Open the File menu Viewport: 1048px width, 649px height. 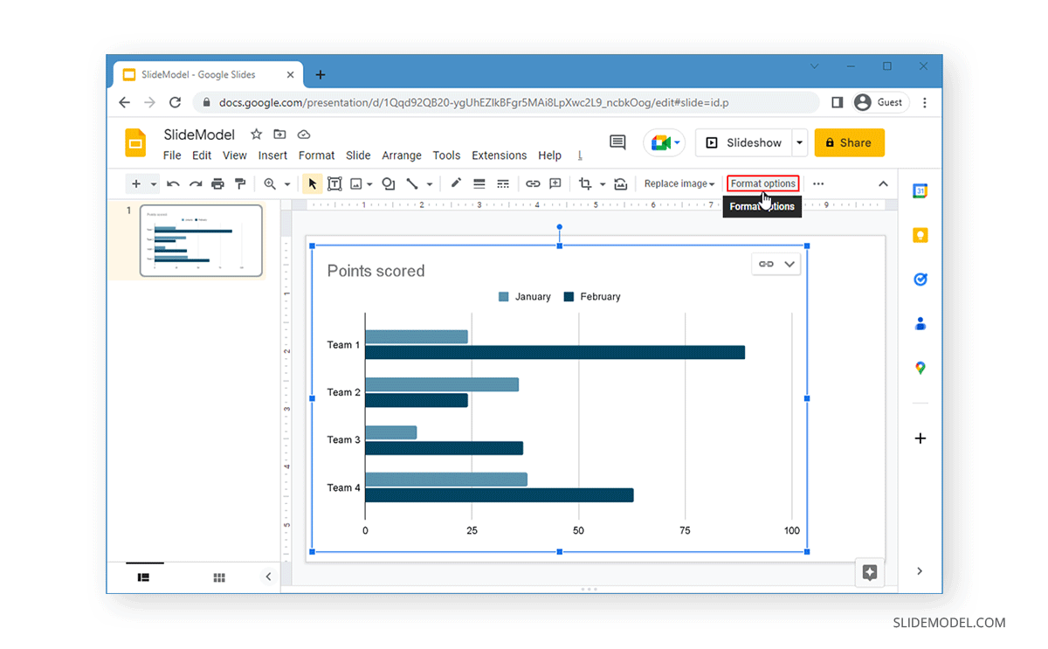tap(172, 155)
